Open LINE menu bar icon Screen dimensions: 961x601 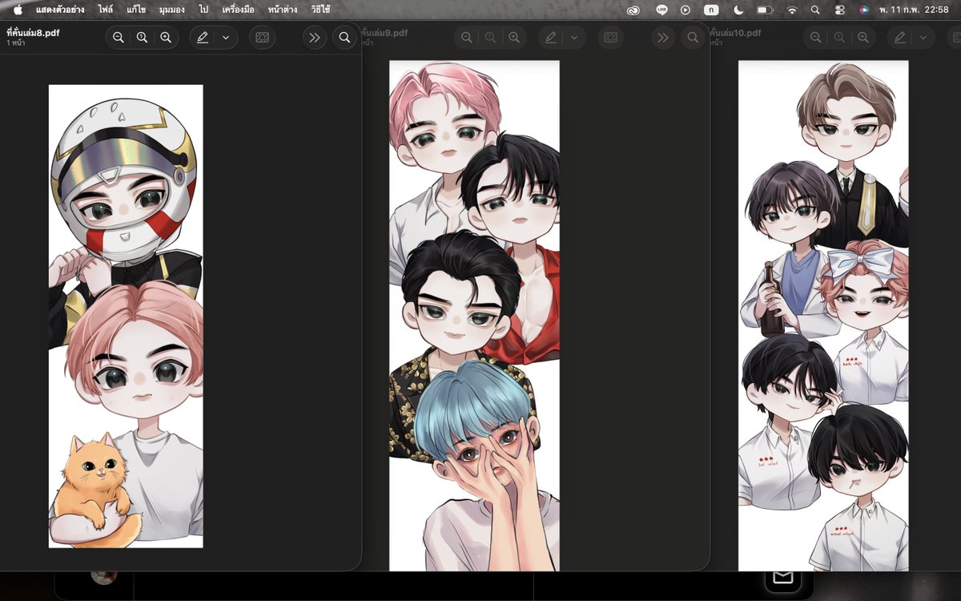pos(661,10)
